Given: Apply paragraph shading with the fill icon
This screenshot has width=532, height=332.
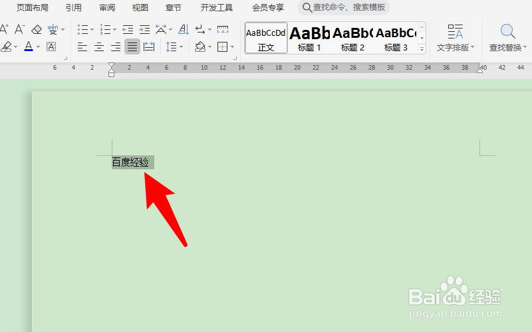Looking at the screenshot, I should 200,46.
